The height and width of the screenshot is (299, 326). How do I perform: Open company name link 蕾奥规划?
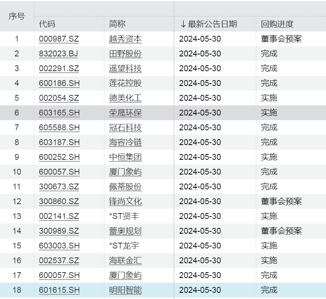coord(125,231)
